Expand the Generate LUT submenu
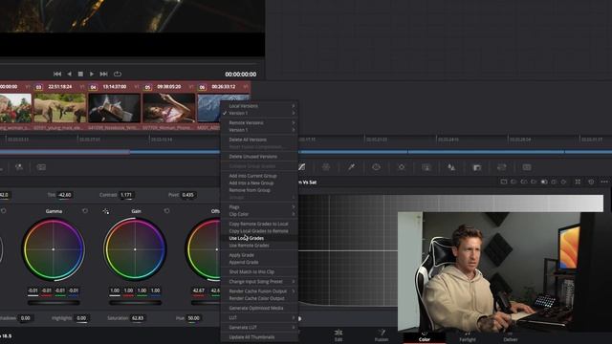 (259, 328)
